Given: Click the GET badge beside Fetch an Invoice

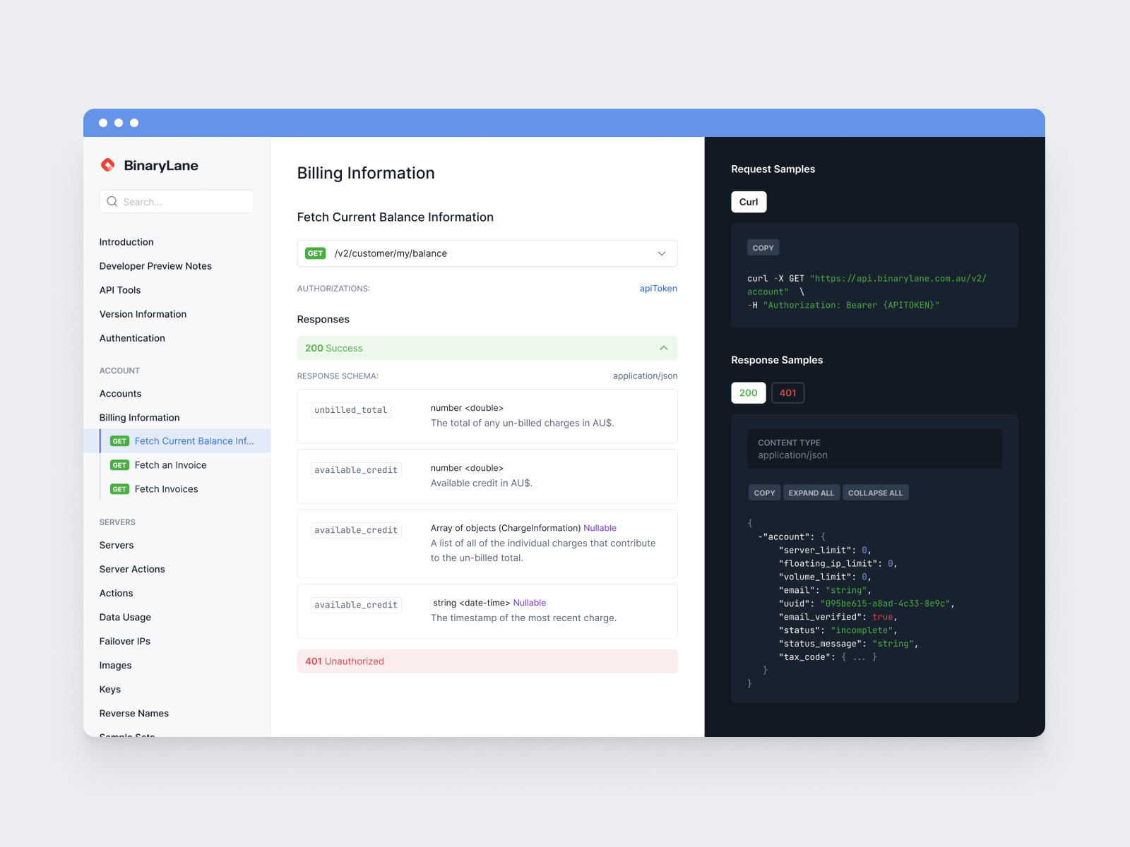Looking at the screenshot, I should tap(119, 465).
